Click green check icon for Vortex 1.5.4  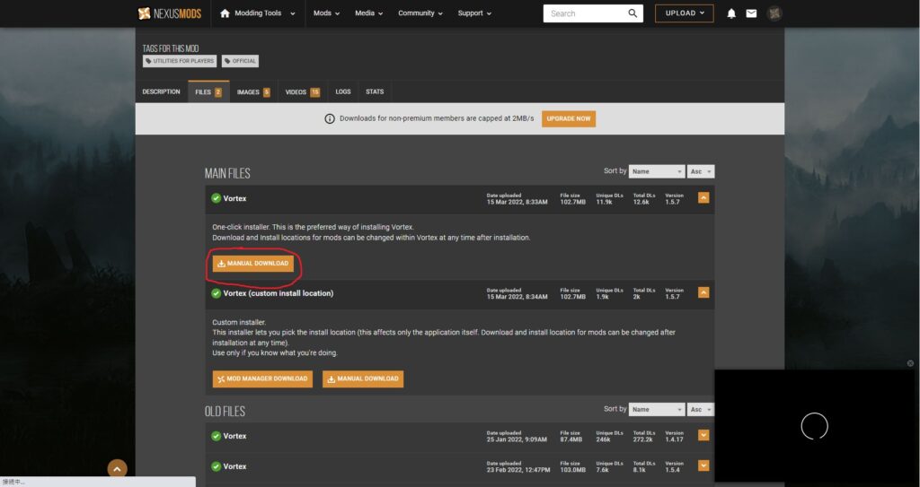click(216, 466)
